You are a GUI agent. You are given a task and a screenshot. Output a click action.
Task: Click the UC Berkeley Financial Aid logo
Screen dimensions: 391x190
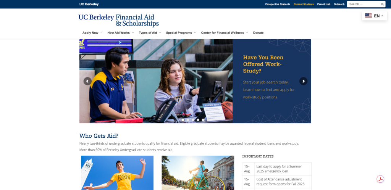pyautogui.click(x=118, y=20)
